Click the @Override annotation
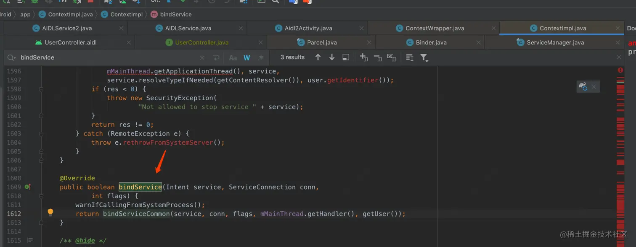 tap(77, 178)
